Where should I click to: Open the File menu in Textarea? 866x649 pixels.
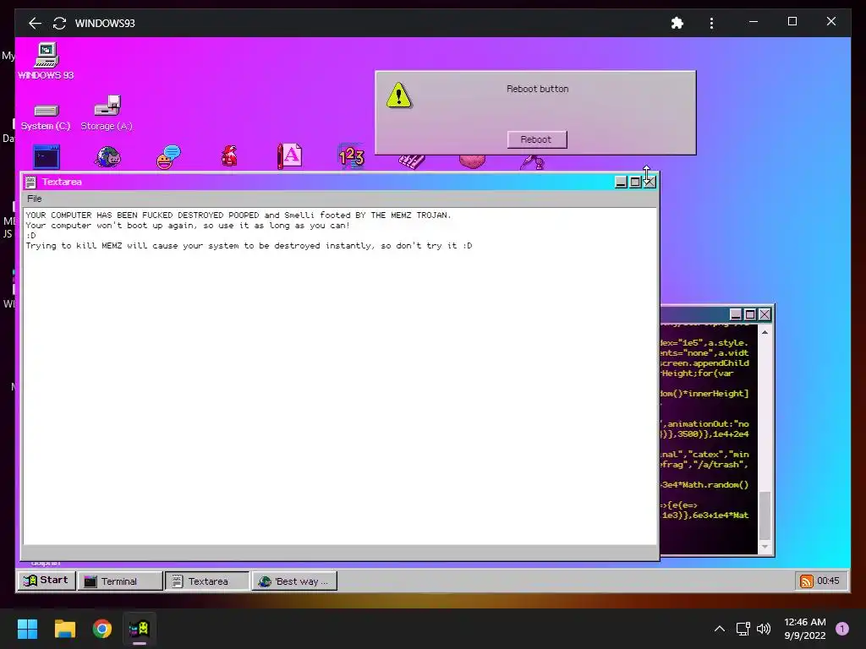[34, 199]
